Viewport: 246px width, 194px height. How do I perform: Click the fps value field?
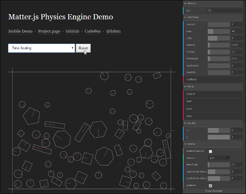(225, 11)
